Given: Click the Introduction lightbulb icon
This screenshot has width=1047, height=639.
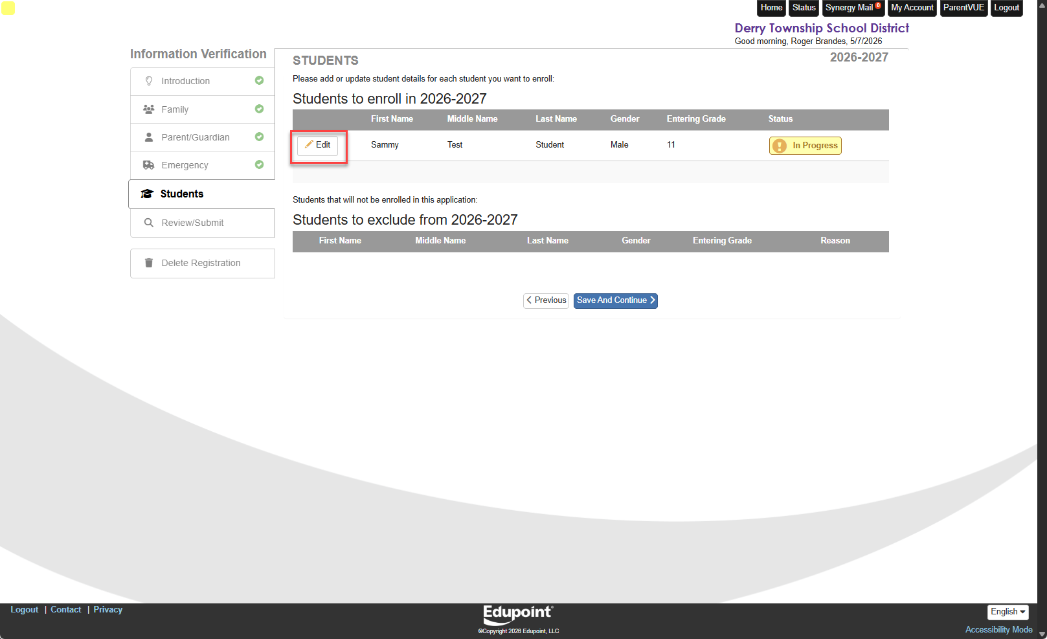Looking at the screenshot, I should 149,81.
